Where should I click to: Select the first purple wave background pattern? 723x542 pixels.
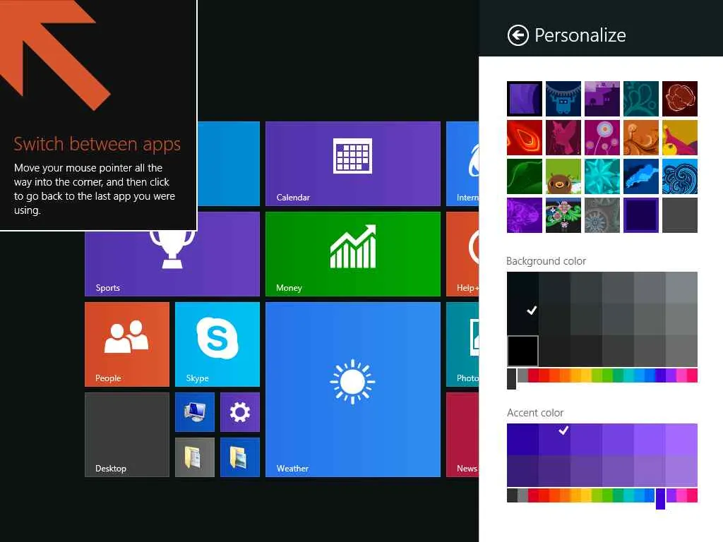pyautogui.click(x=525, y=99)
